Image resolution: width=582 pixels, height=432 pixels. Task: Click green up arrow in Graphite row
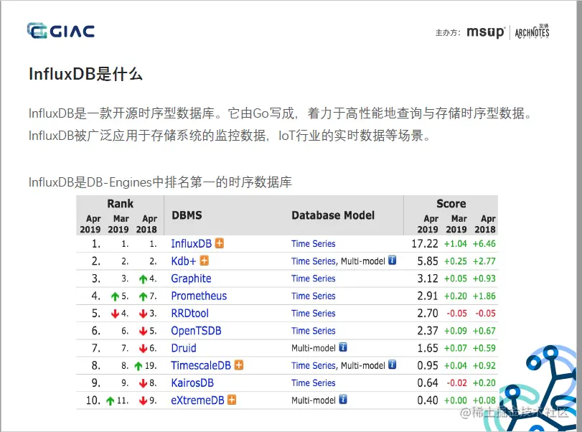(x=144, y=278)
